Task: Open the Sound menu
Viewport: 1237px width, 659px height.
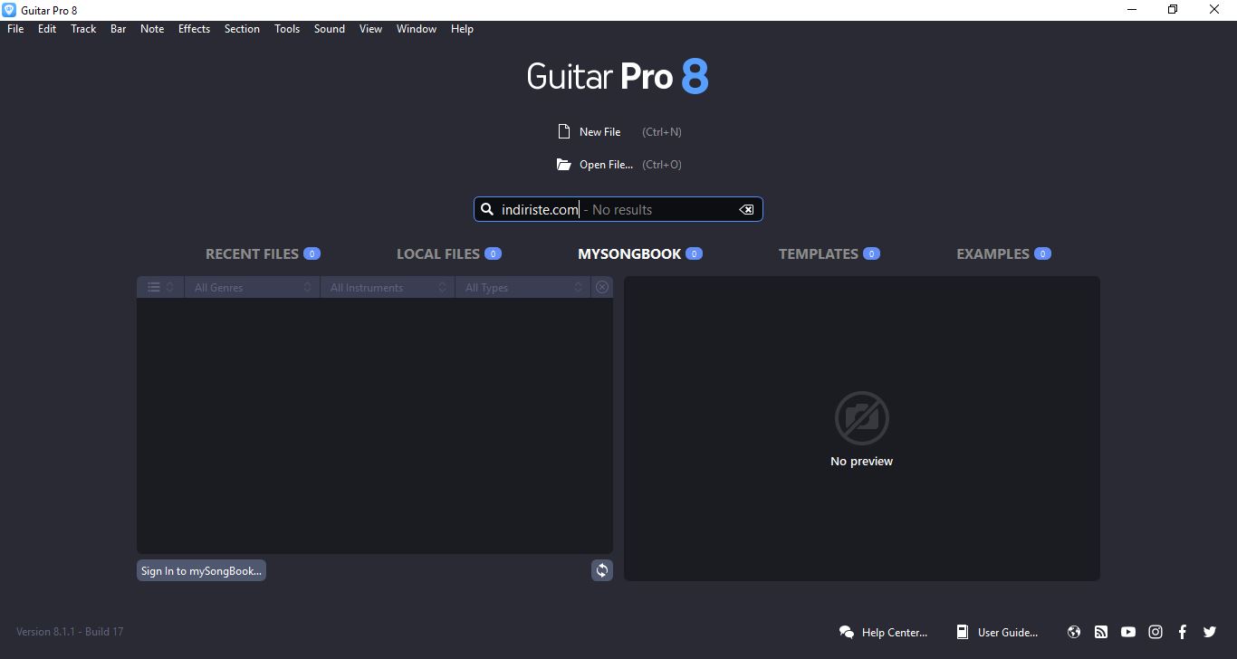Action: pyautogui.click(x=330, y=29)
